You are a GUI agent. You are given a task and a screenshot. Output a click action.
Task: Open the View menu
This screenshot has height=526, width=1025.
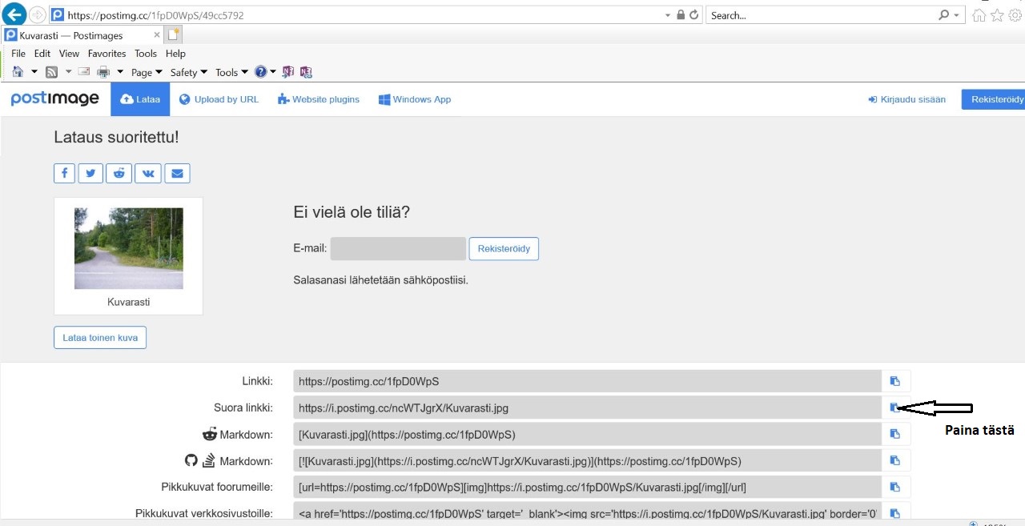click(70, 54)
